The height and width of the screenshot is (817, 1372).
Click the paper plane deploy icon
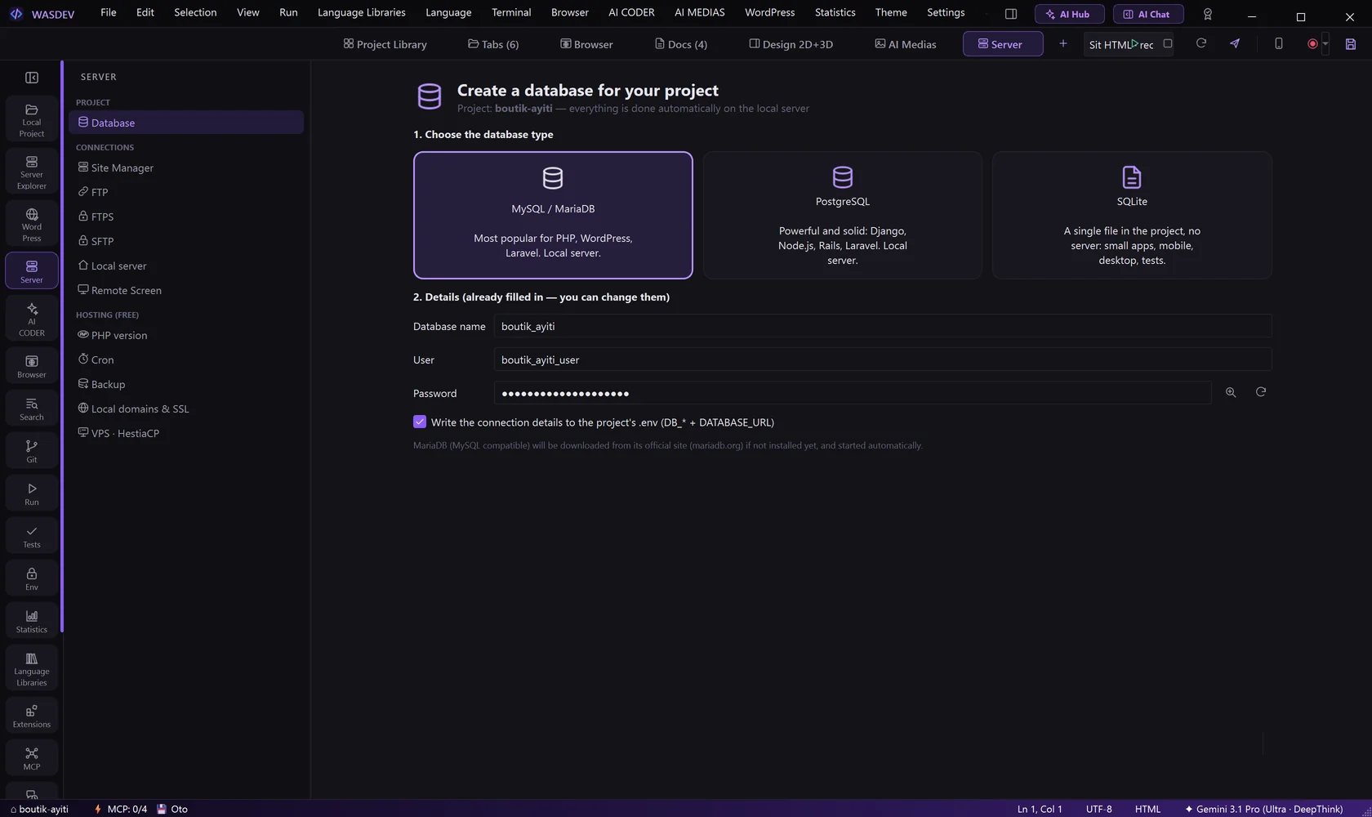point(1235,44)
